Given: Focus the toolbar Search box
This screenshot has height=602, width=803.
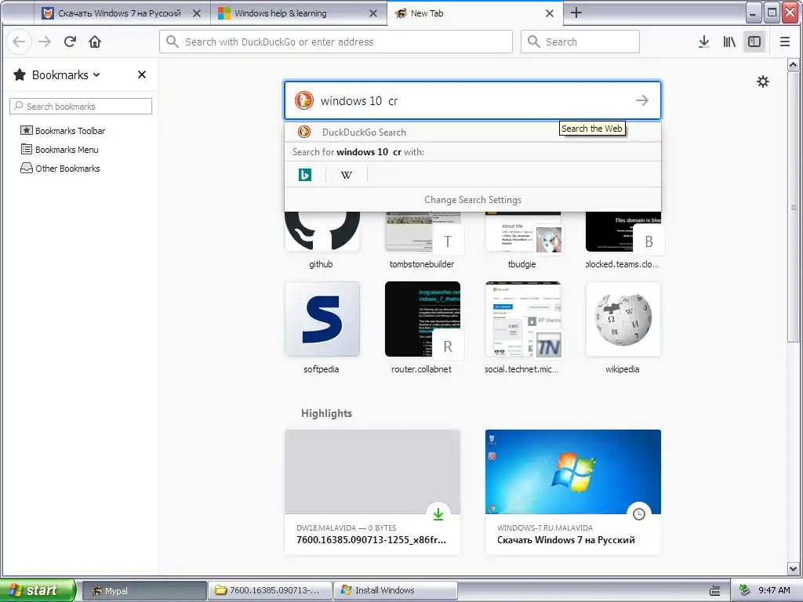Looking at the screenshot, I should click(x=580, y=42).
